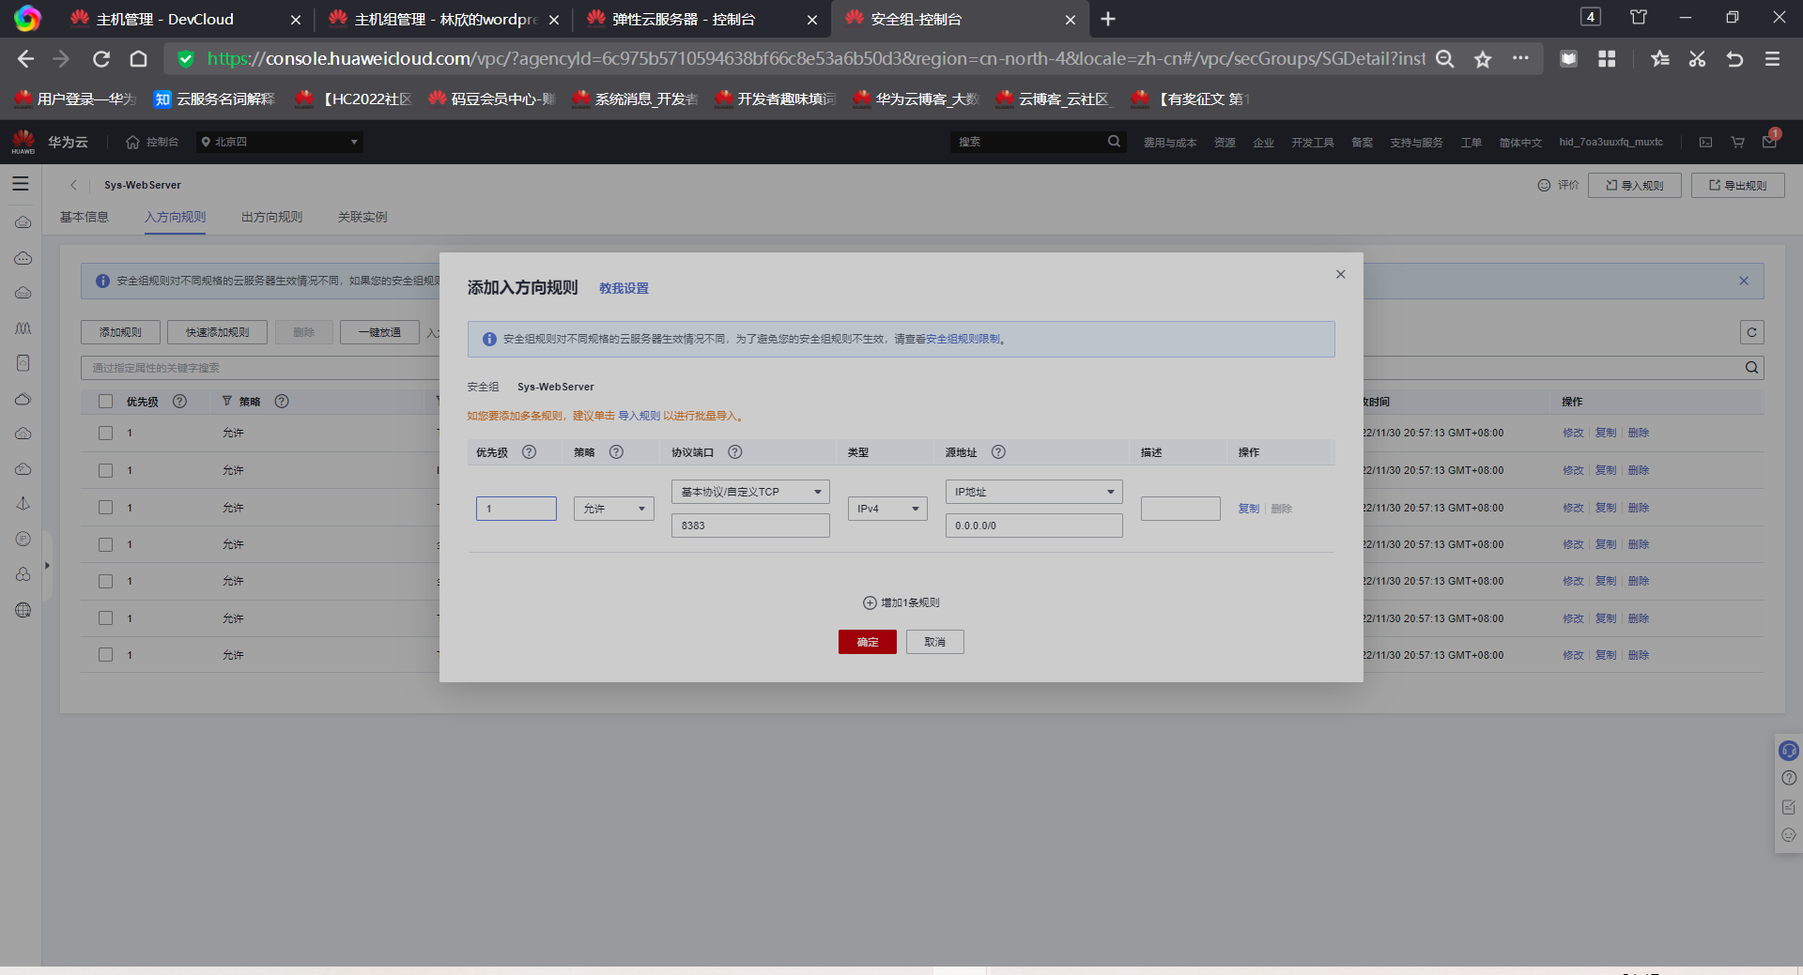
Task: Open the shopping cart icon in console header
Action: click(1737, 143)
